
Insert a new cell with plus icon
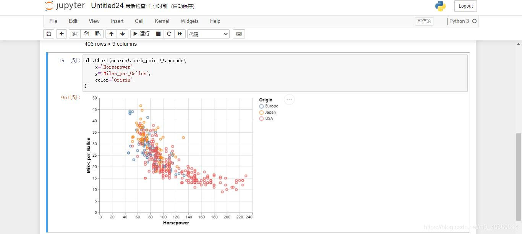point(62,34)
